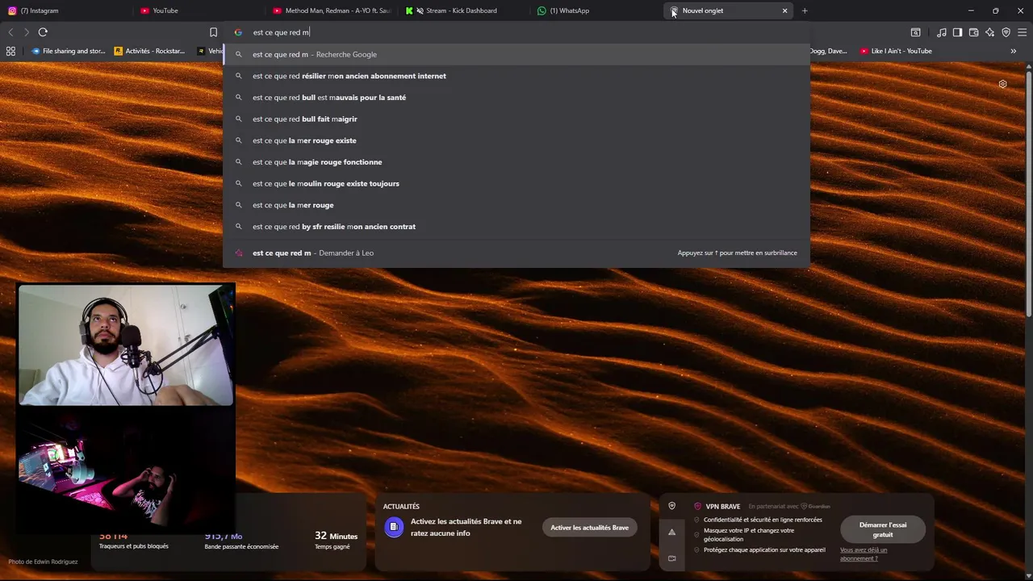Open Activités - Rockstar bookmark
The width and height of the screenshot is (1033, 581).
pyautogui.click(x=149, y=51)
